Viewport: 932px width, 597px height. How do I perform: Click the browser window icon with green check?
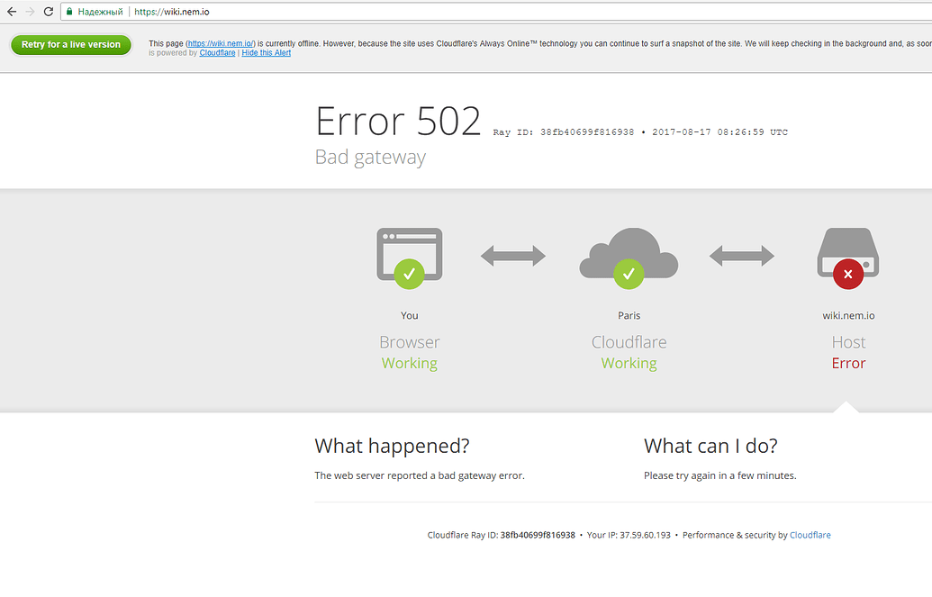(410, 258)
